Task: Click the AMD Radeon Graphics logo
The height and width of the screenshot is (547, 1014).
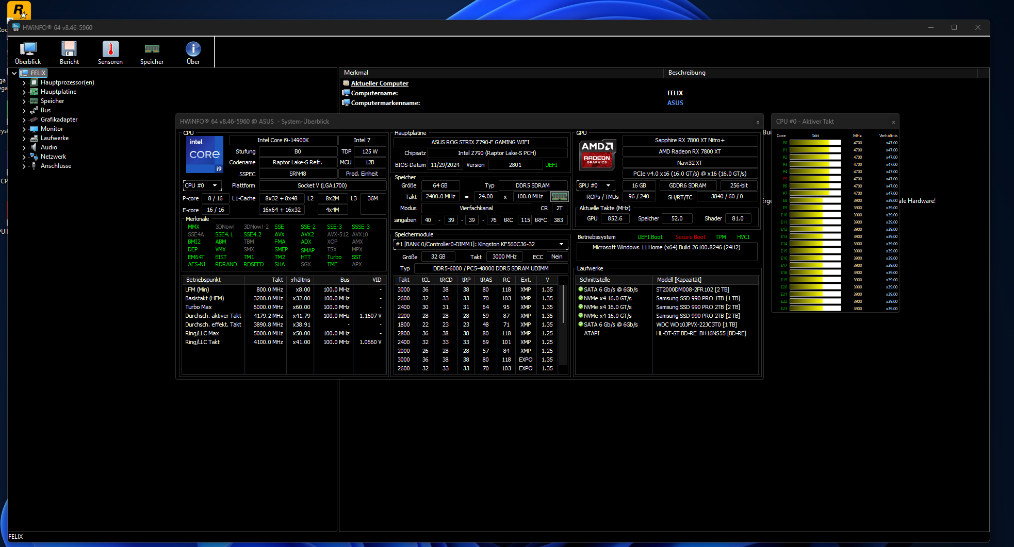Action: point(597,154)
